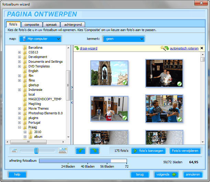
Task: Toggle checkmark on the statue monument photo
Action: coord(125,82)
